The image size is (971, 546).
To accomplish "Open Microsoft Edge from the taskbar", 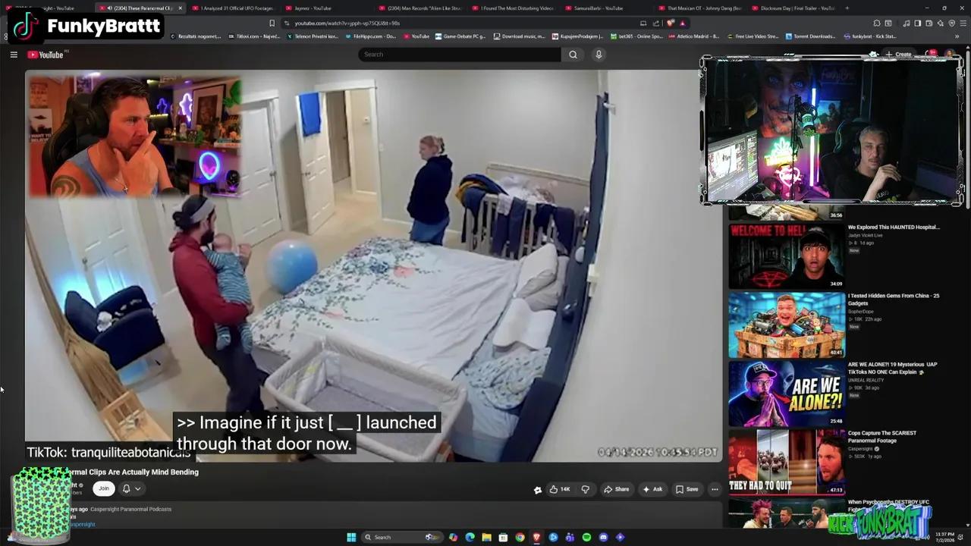I will (x=470, y=537).
